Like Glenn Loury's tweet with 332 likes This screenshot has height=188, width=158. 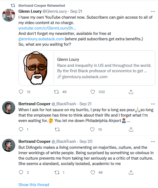point(93,92)
